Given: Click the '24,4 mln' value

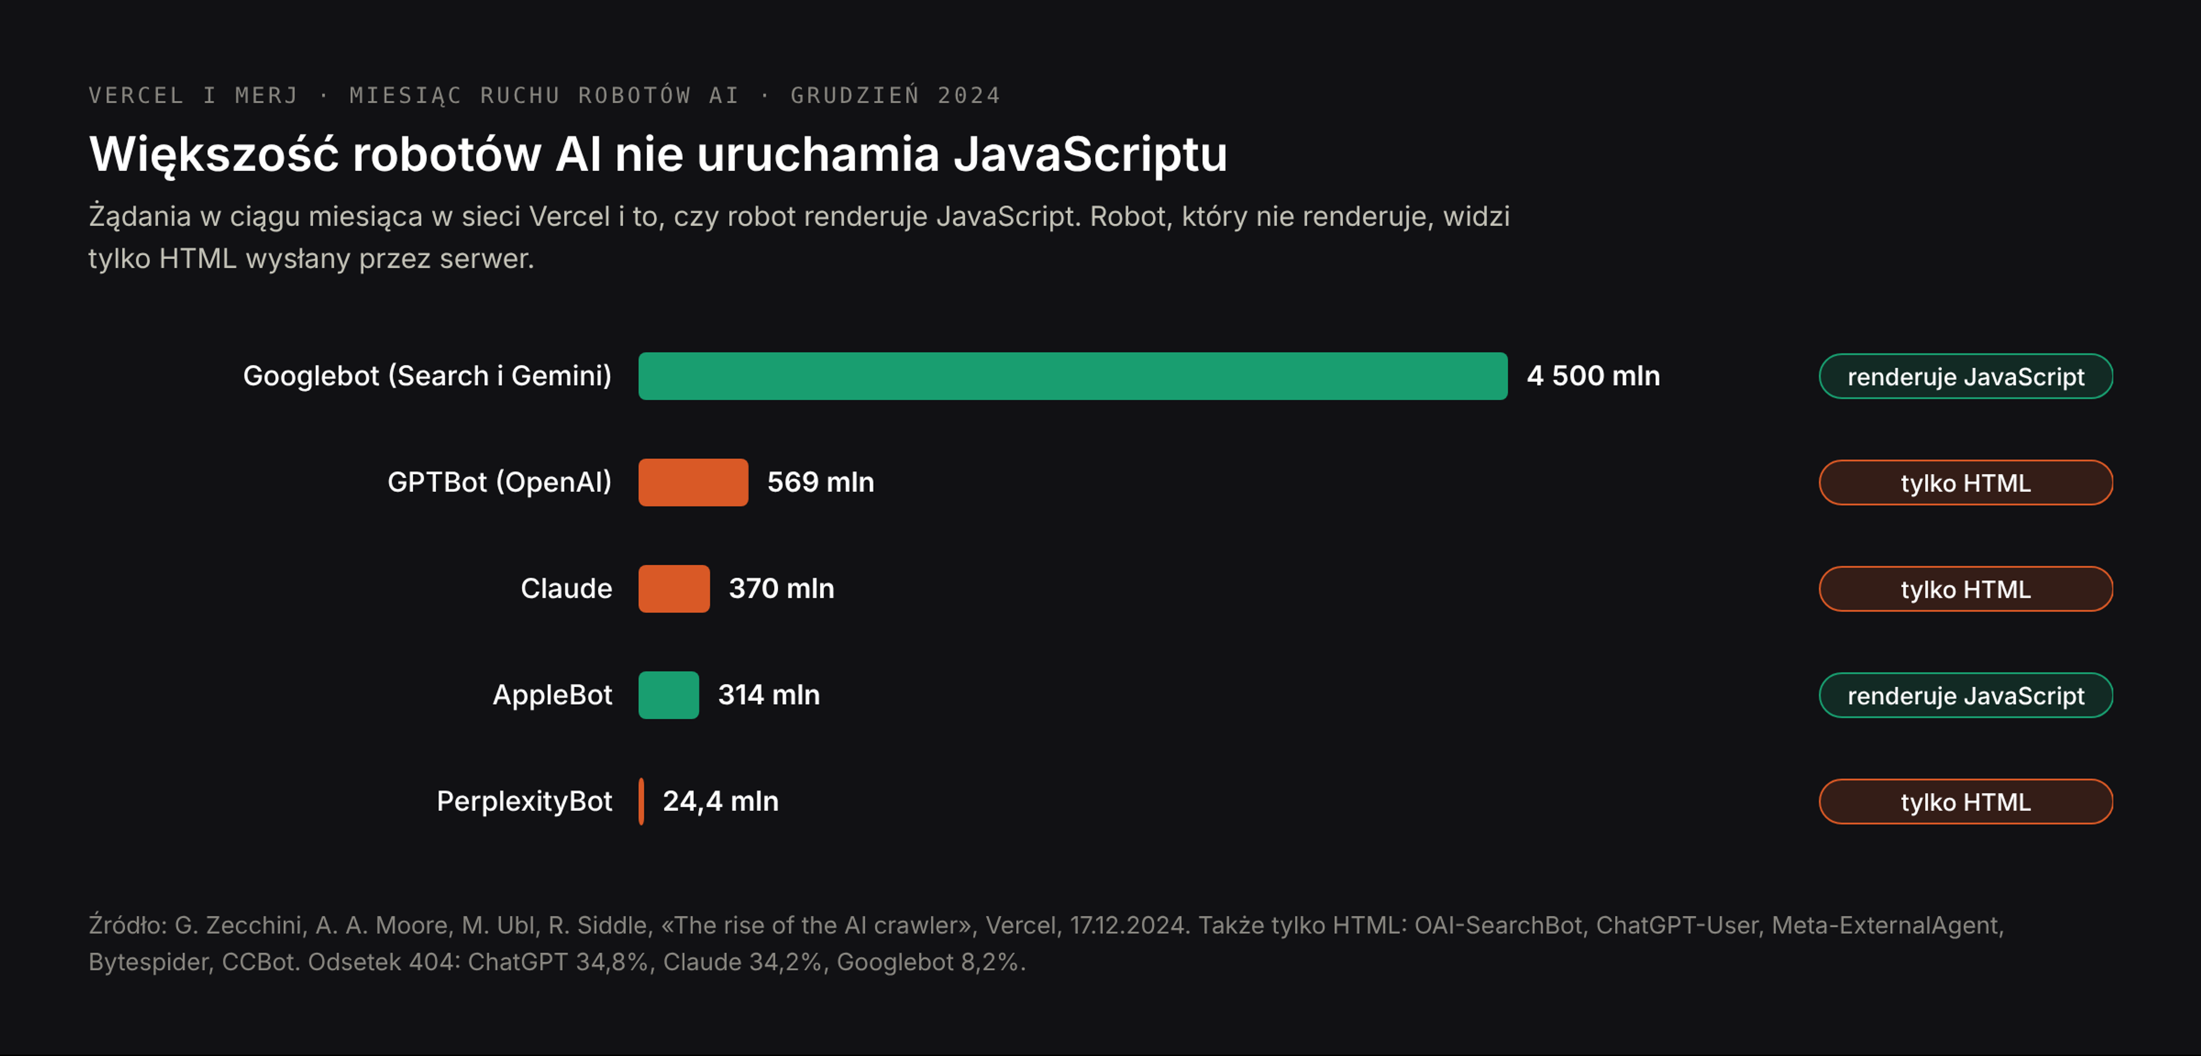Looking at the screenshot, I should click(x=720, y=802).
